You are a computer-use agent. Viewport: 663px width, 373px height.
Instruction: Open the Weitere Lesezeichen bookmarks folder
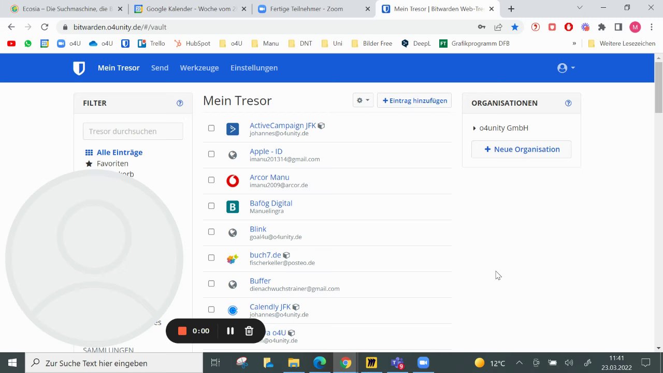(622, 44)
